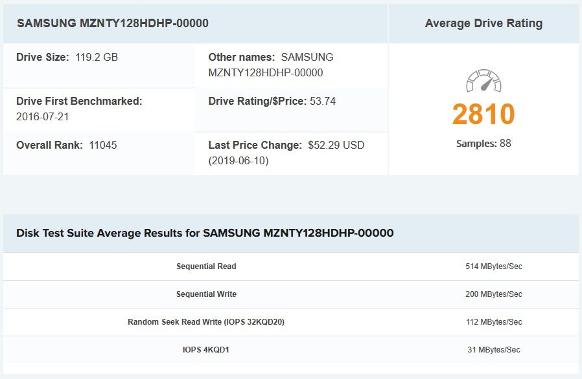Image resolution: width=582 pixels, height=379 pixels.
Task: Click the Samples: 88 text
Action: 483,144
